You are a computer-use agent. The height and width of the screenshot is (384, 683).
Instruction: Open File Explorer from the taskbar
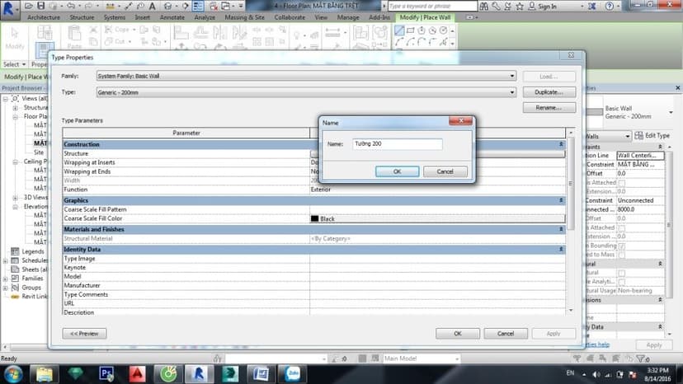pyautogui.click(x=45, y=373)
